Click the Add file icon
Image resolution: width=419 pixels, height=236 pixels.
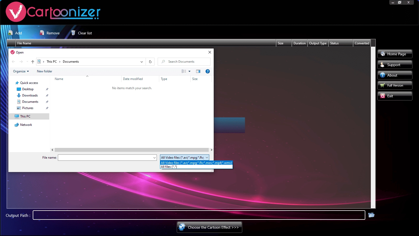click(x=10, y=33)
